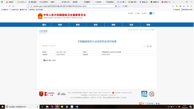Go back using the browser back arrow
This screenshot has height=109, width=194.
click(2, 6)
